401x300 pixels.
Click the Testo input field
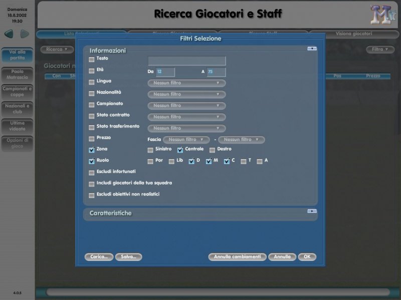coord(186,61)
